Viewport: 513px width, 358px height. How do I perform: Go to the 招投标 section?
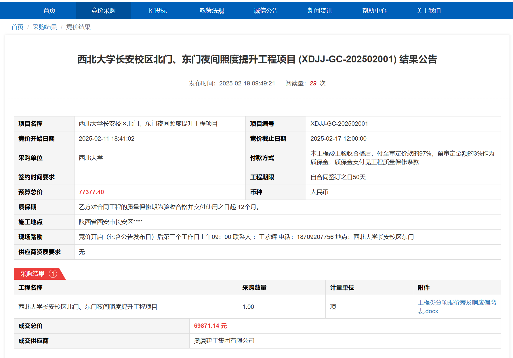pyautogui.click(x=157, y=11)
